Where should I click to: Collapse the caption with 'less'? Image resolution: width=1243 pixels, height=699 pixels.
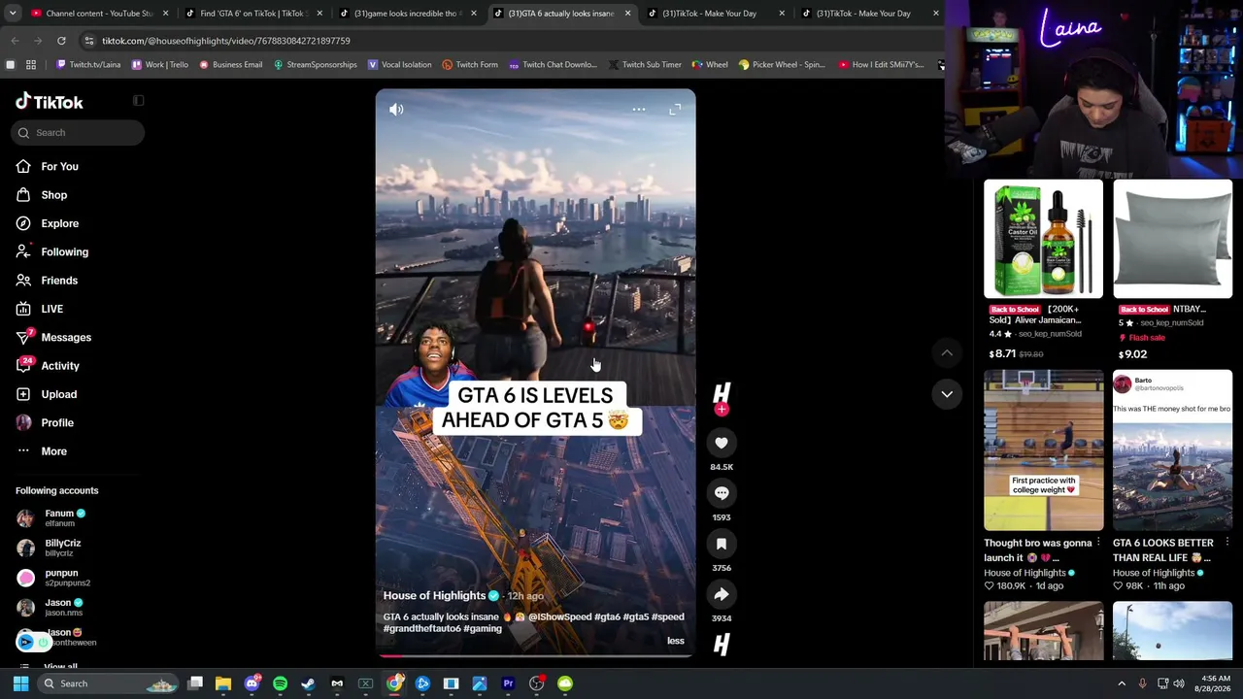click(x=676, y=641)
